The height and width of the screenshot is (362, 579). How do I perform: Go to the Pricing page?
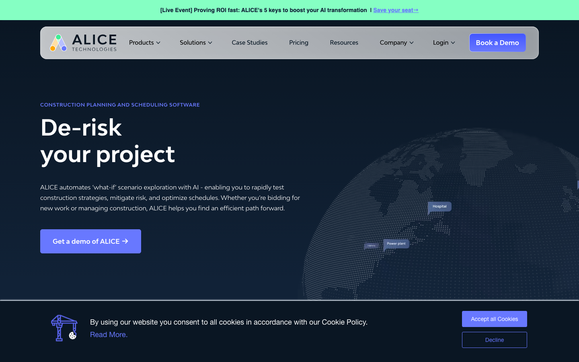[299, 43]
